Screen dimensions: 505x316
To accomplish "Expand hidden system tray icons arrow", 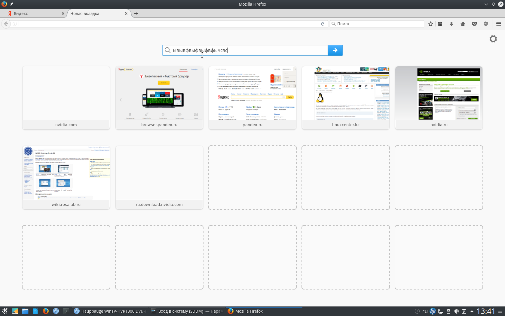I will [x=472, y=311].
